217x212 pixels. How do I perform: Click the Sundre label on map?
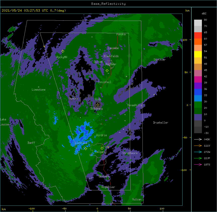(x=74, y=98)
